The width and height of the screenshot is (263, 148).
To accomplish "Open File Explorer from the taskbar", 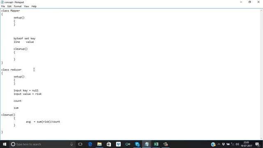I will pos(99,144).
